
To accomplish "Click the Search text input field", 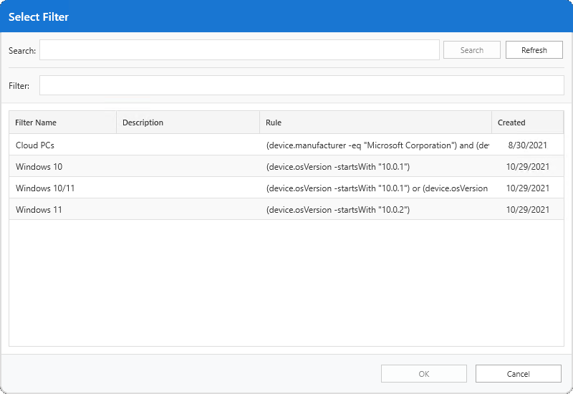I will tap(239, 50).
